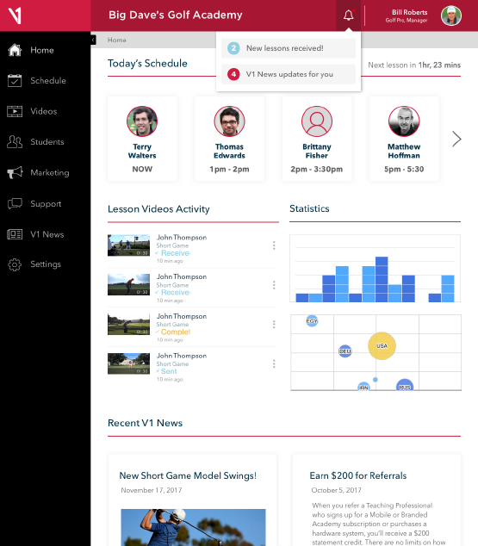Click the Home breadcrumb link
The height and width of the screenshot is (546, 478).
point(116,40)
